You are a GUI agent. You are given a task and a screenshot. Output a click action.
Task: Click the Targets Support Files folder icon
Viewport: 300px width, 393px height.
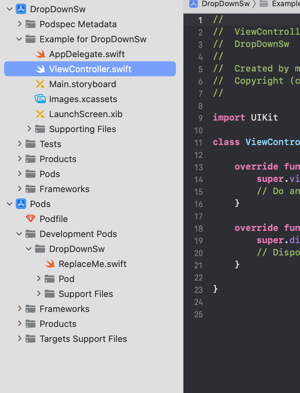pyautogui.click(x=31, y=339)
